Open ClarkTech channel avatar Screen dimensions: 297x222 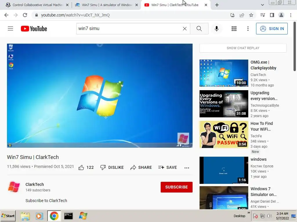(x=14, y=187)
